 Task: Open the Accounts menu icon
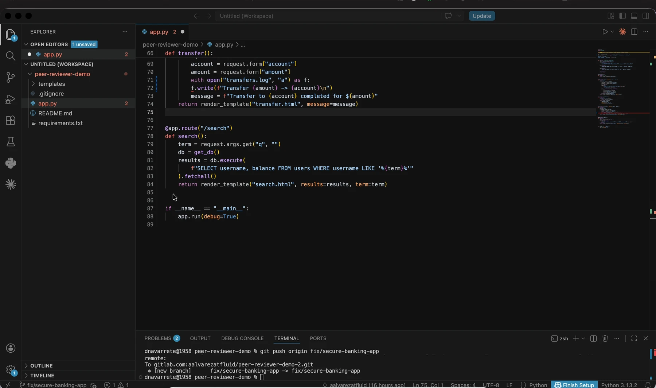click(11, 348)
